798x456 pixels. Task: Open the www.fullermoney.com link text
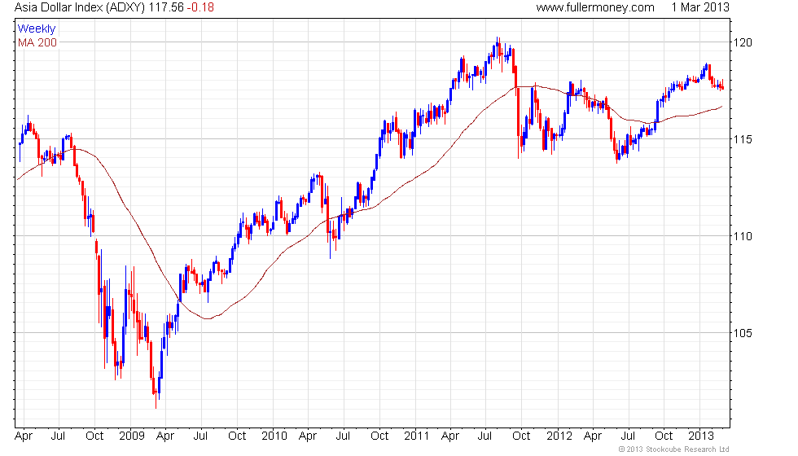tap(595, 7)
